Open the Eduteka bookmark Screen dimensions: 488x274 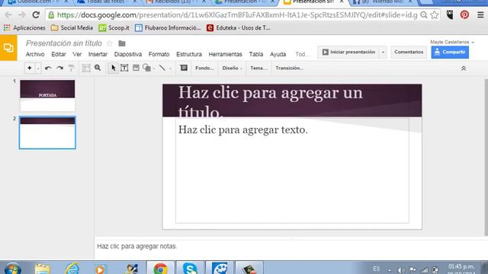[239, 28]
